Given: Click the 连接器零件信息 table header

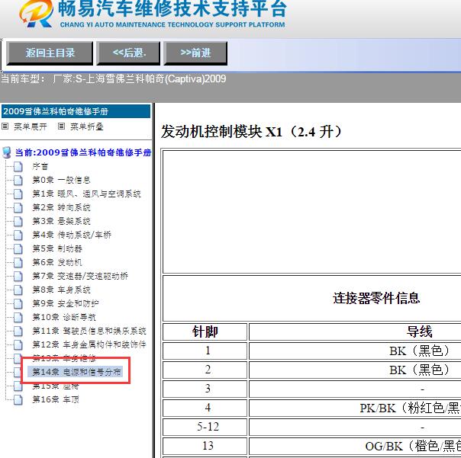Looking at the screenshot, I should point(376,298).
